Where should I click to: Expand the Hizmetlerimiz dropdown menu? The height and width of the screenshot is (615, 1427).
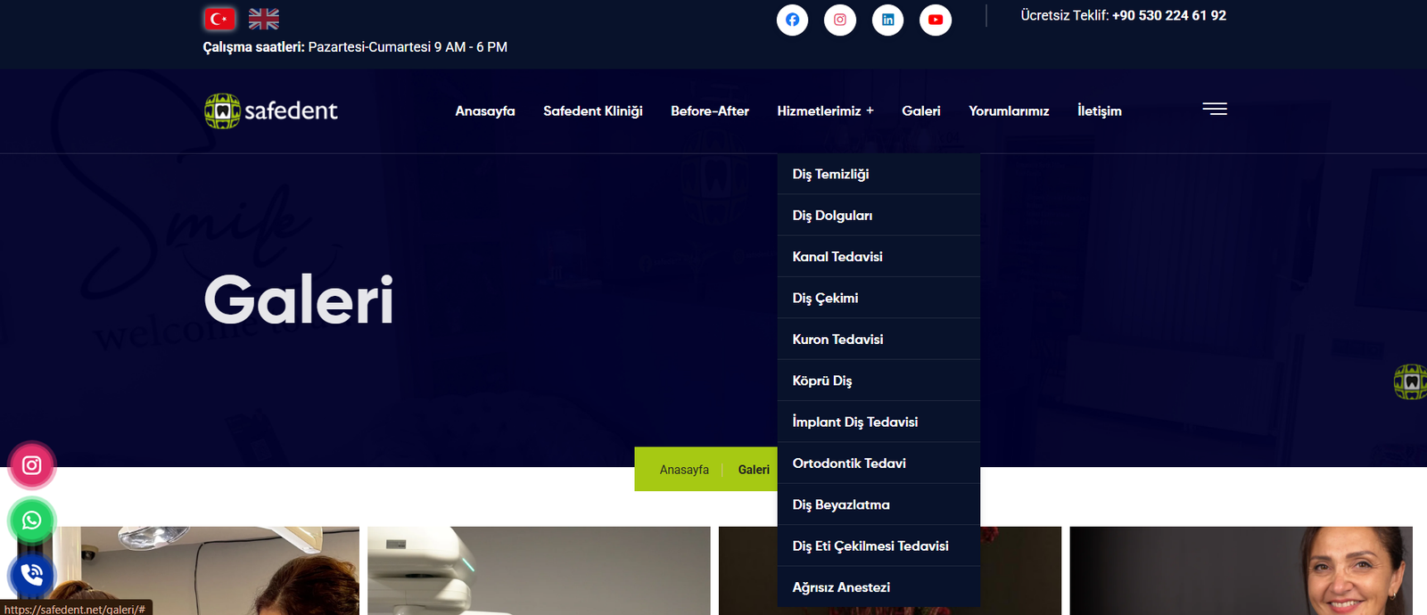[825, 111]
